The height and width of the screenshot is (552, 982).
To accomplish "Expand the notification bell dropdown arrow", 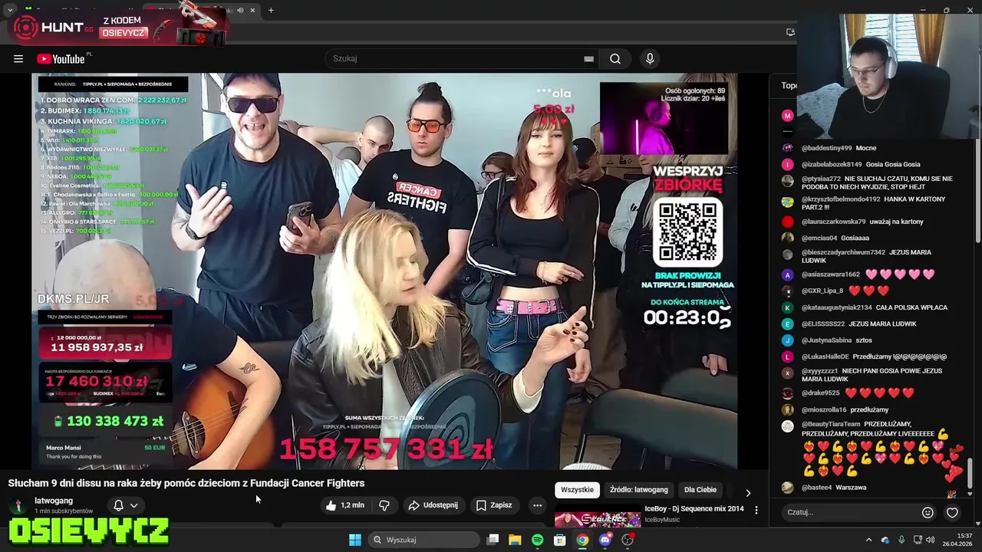I will pyautogui.click(x=133, y=505).
